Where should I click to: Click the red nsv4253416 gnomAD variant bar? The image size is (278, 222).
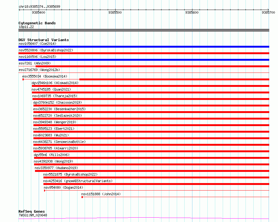[156, 184]
